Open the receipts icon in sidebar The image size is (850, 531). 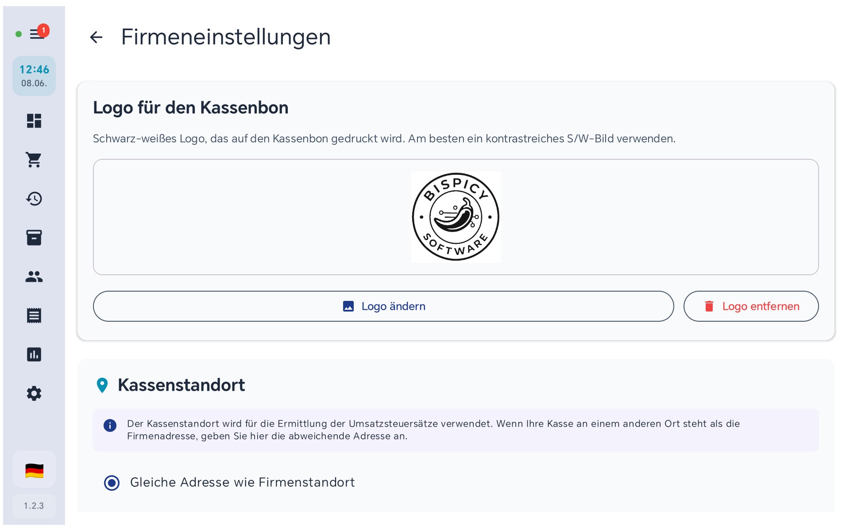click(x=34, y=316)
